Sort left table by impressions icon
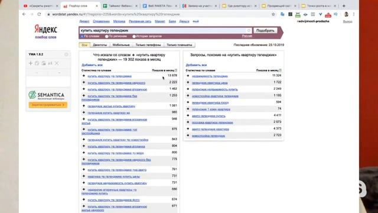This screenshot has height=213, width=378. point(176,70)
